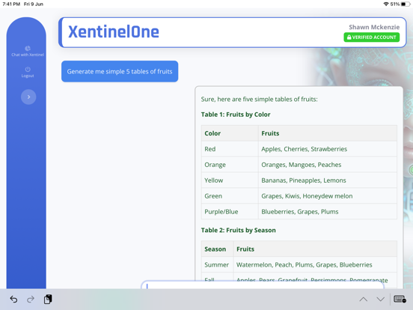The width and height of the screenshot is (413, 310).
Task: Click the XentinelOne logo title
Action: (x=114, y=32)
